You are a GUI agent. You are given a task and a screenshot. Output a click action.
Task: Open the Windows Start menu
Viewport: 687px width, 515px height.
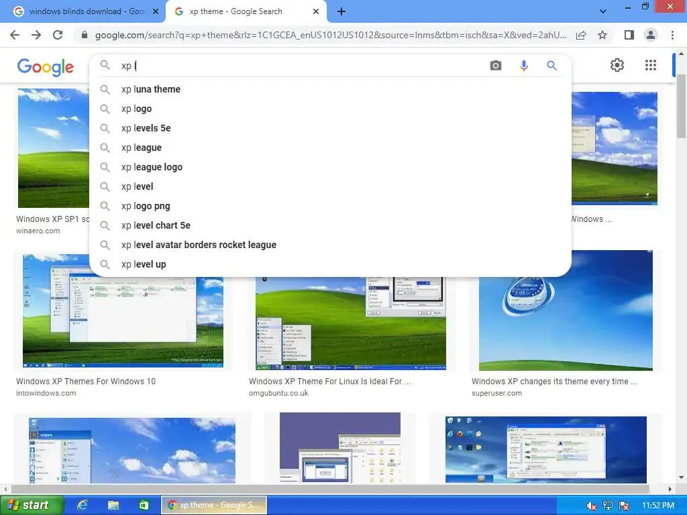32,506
